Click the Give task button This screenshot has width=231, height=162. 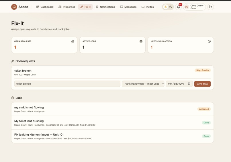[202, 84]
